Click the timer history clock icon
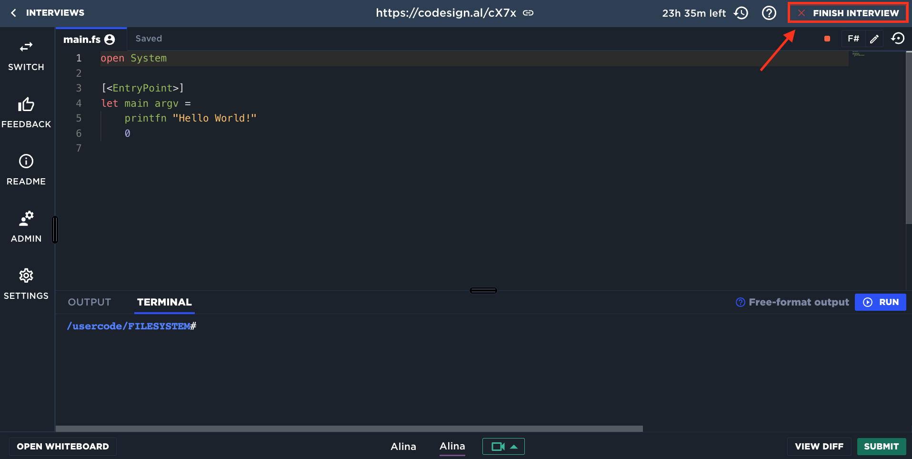Image resolution: width=912 pixels, height=459 pixels. pos(741,13)
